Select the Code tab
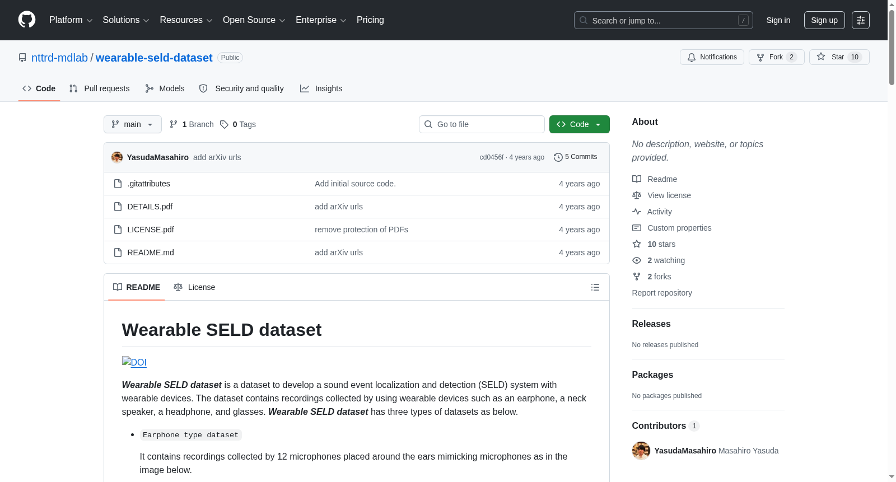The height and width of the screenshot is (482, 896). 39,88
